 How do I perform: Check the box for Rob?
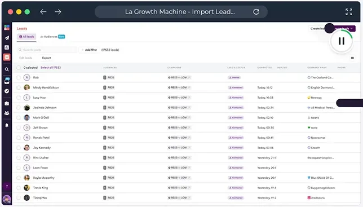(x=19, y=78)
